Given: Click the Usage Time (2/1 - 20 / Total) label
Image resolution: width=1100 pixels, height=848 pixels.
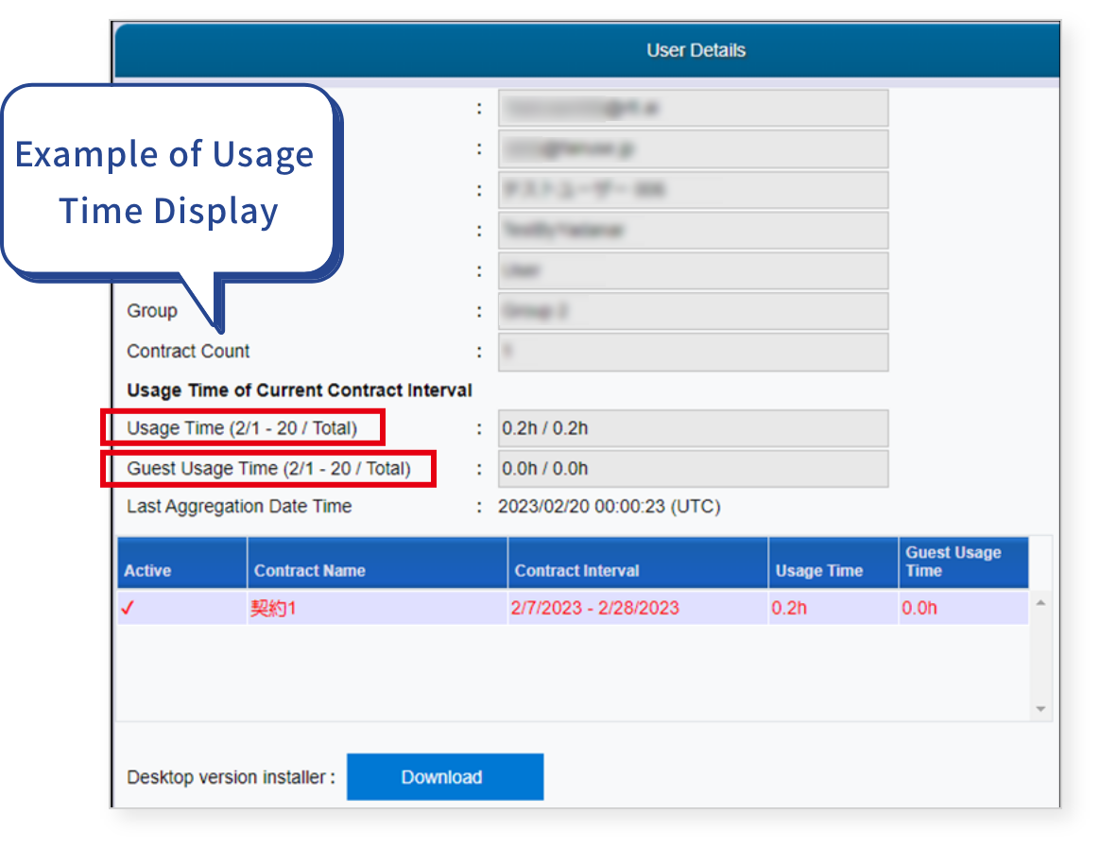Looking at the screenshot, I should click(x=242, y=428).
